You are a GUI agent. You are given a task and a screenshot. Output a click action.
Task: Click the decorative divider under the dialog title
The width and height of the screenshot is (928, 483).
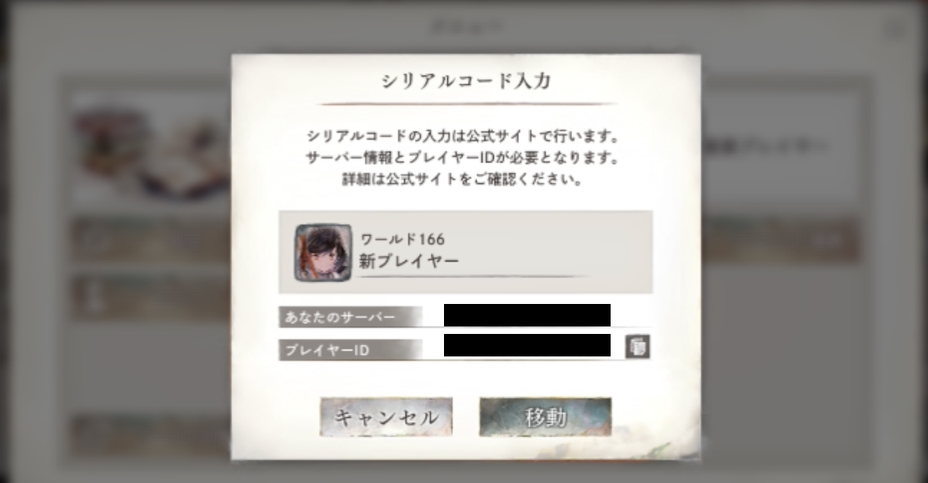point(466,104)
